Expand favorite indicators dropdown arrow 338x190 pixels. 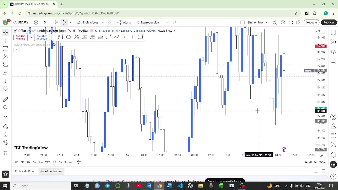[103, 22]
